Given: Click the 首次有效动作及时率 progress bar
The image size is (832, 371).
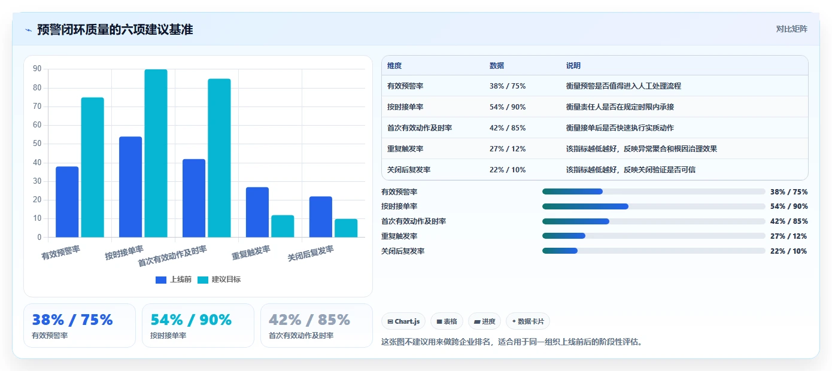Looking at the screenshot, I should [654, 221].
